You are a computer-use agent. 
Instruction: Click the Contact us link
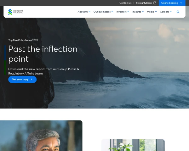pyautogui.click(x=125, y=3)
